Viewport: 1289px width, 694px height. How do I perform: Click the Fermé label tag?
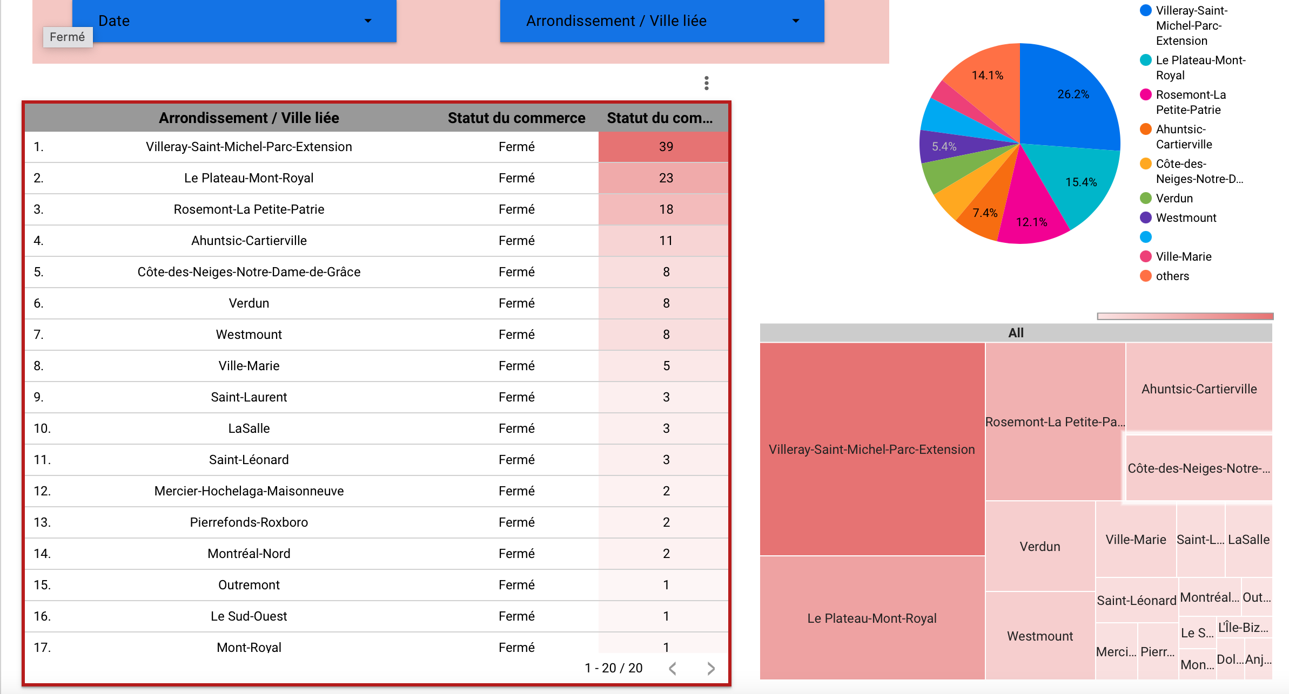tap(68, 37)
